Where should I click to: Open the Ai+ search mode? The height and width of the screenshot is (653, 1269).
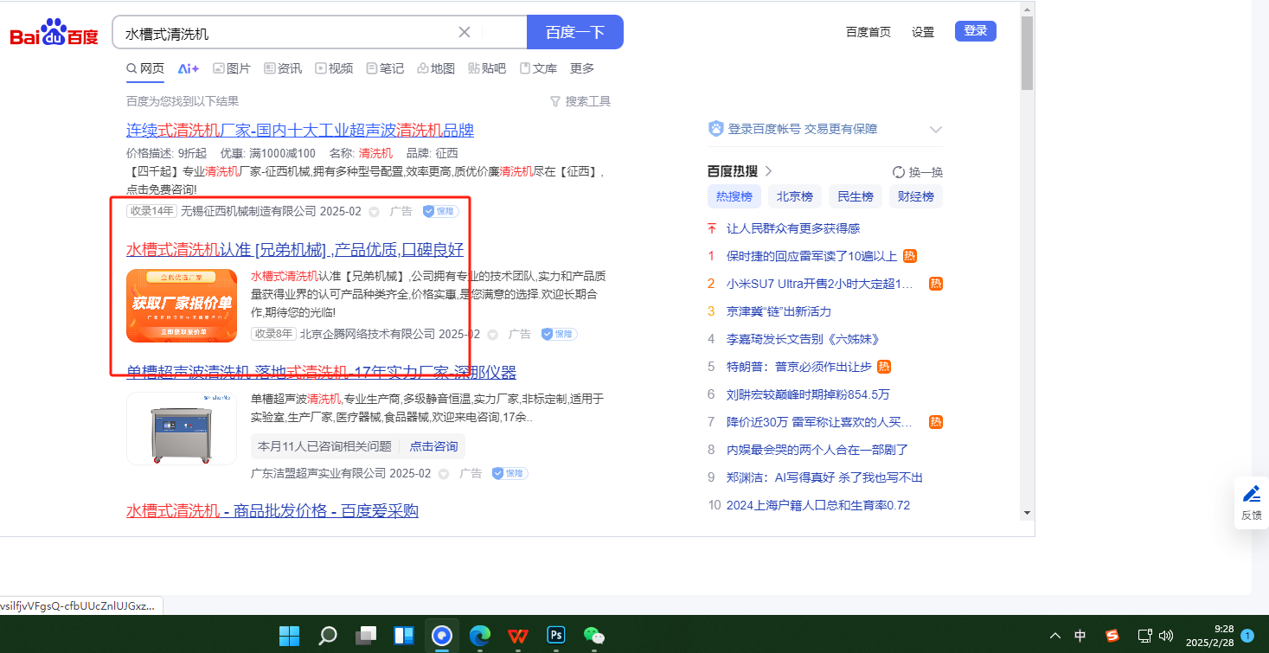pyautogui.click(x=188, y=68)
